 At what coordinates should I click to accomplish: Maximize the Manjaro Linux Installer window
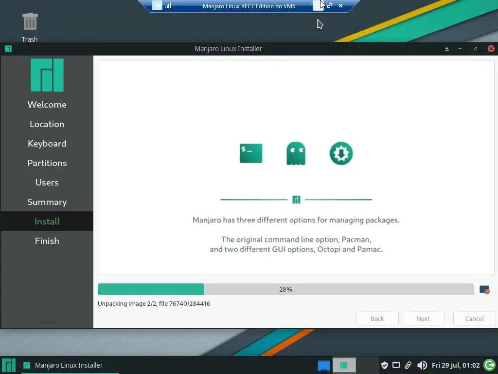(476, 49)
